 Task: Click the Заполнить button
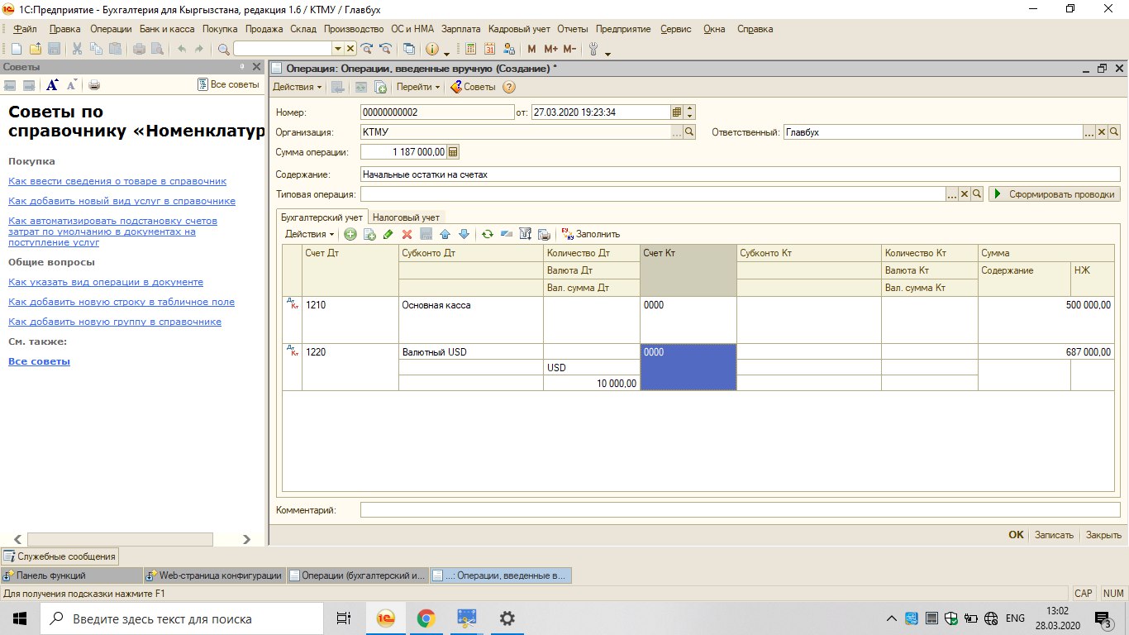590,234
